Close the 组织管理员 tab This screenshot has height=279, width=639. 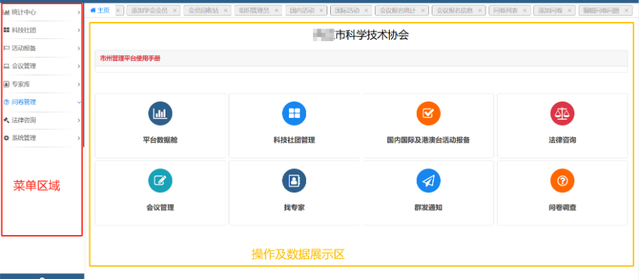click(x=276, y=11)
